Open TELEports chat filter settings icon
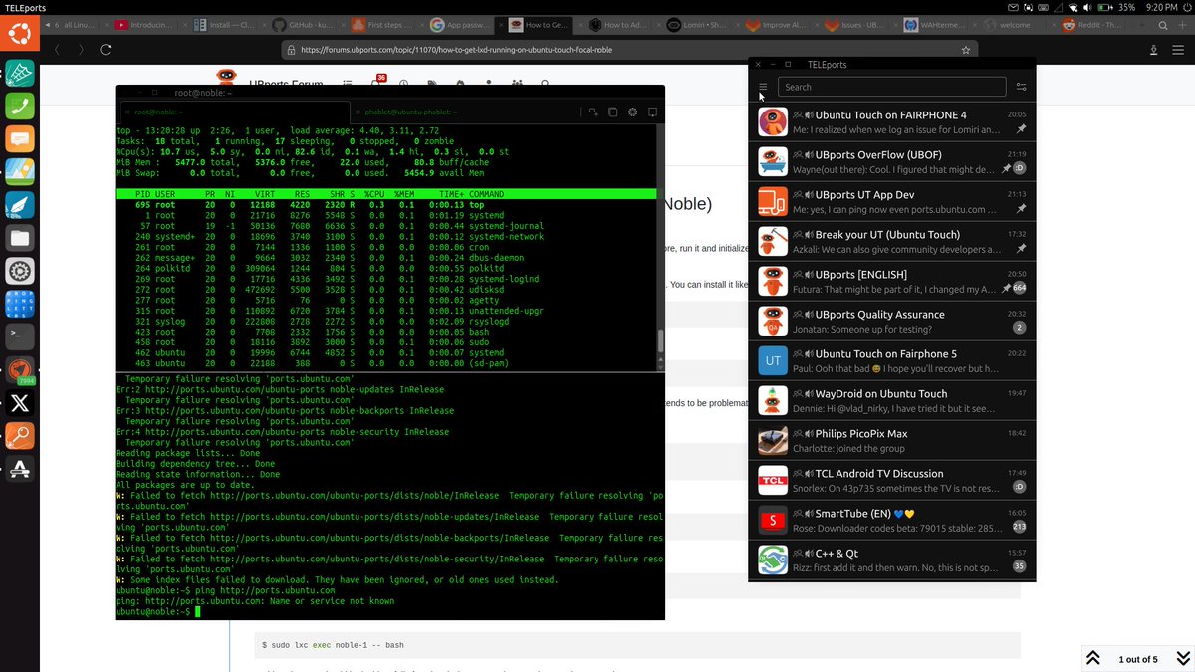 point(1021,87)
